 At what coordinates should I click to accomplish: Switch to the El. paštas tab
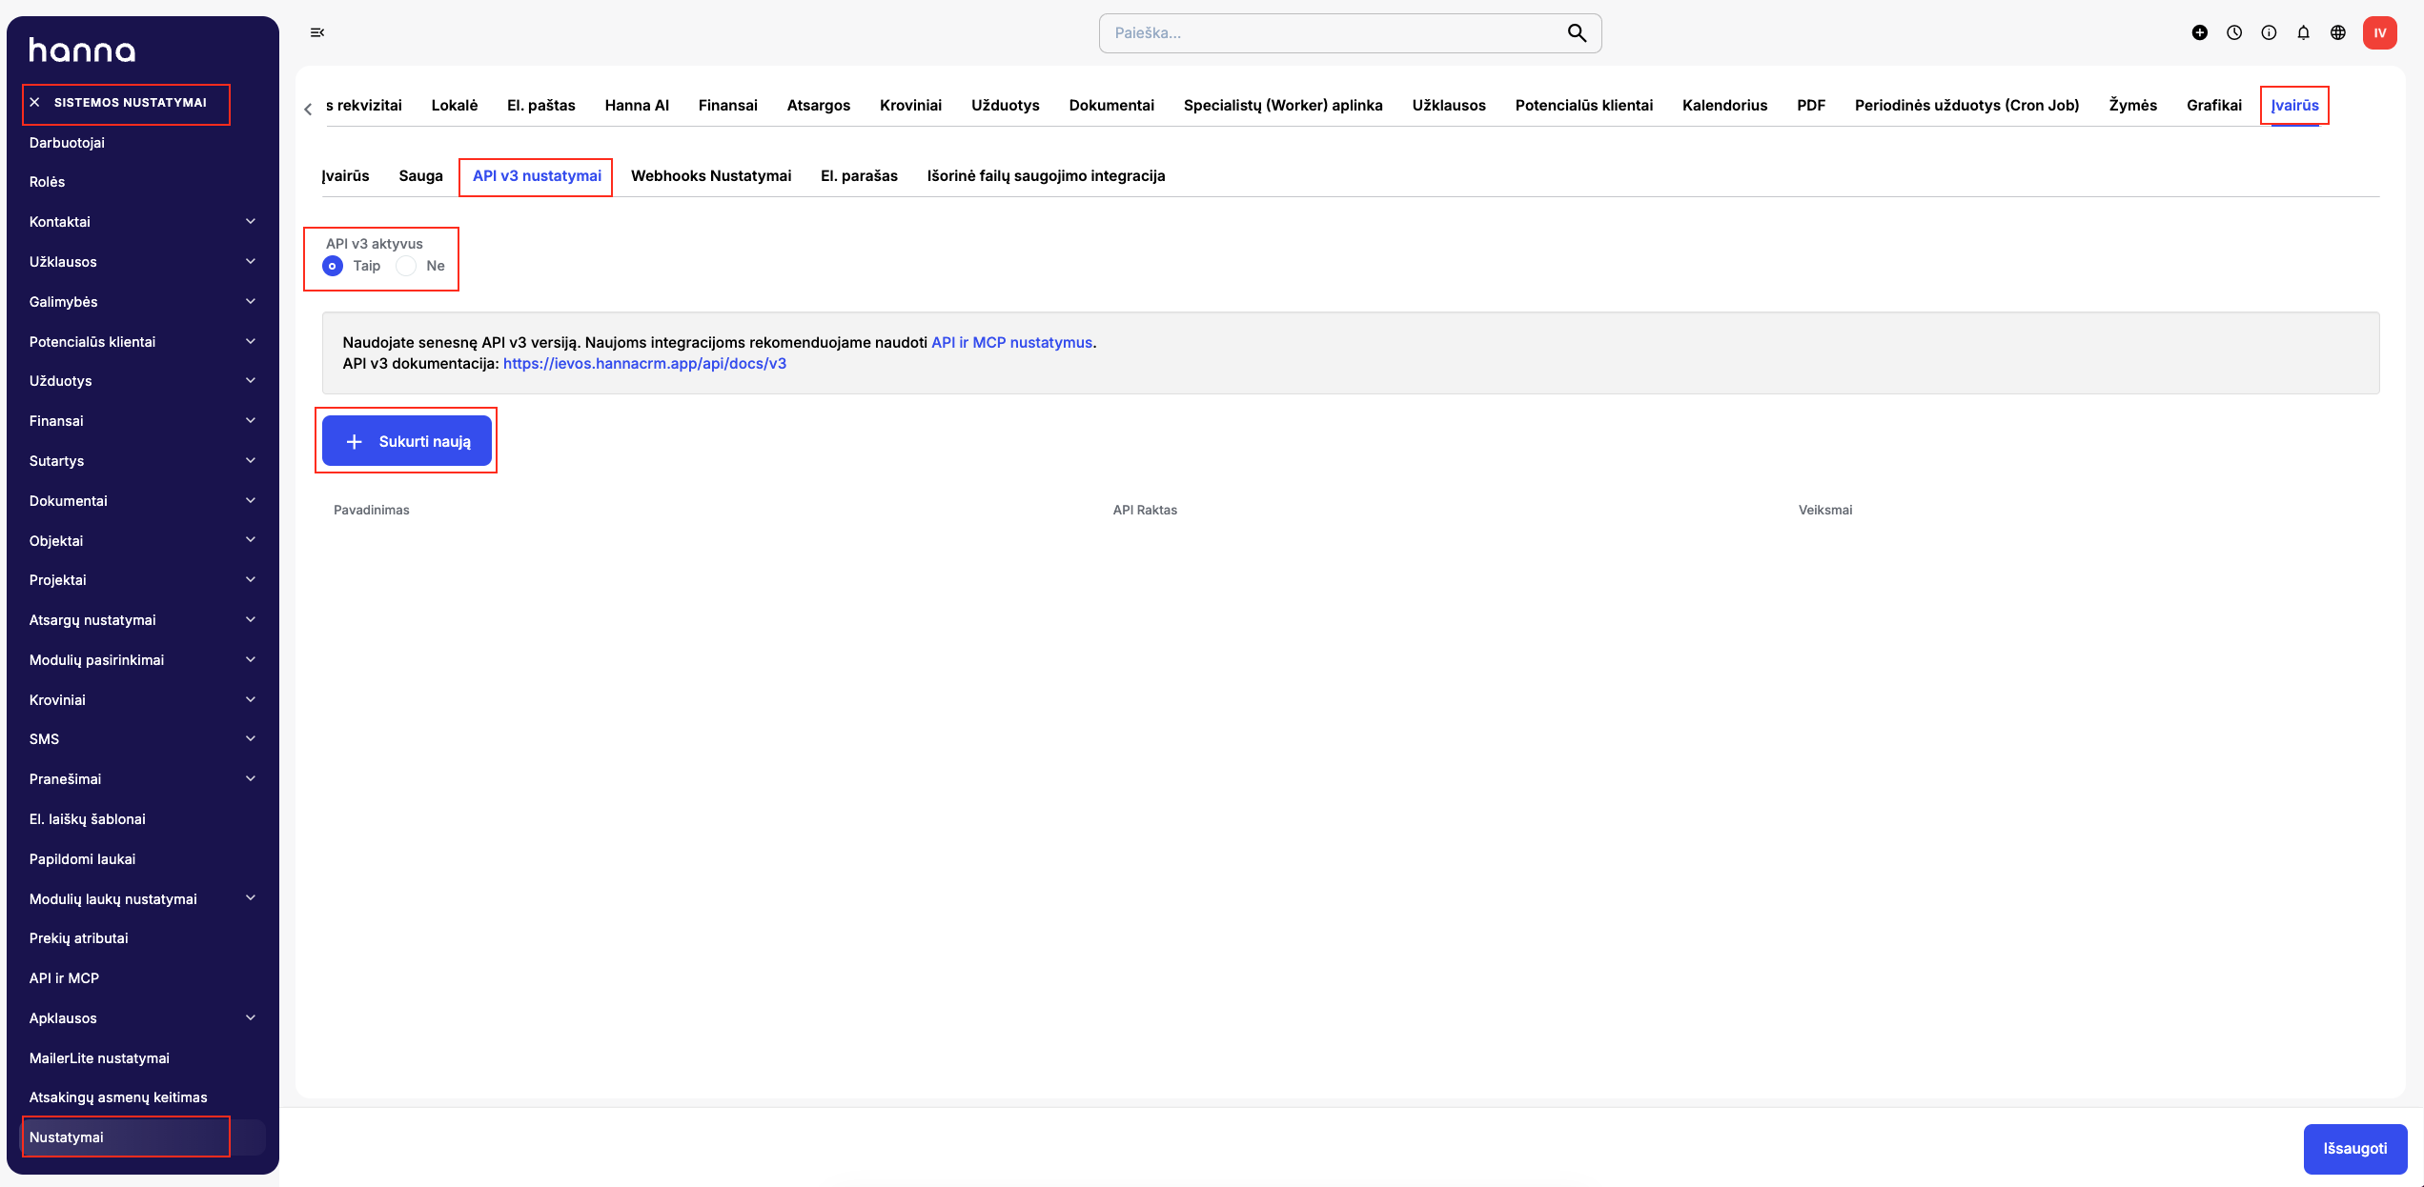coord(541,105)
